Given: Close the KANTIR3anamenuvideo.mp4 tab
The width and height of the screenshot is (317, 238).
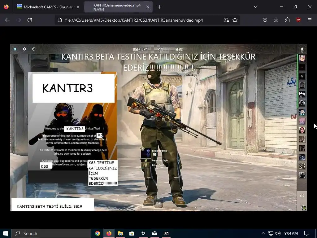Looking at the screenshot, I should [148, 7].
